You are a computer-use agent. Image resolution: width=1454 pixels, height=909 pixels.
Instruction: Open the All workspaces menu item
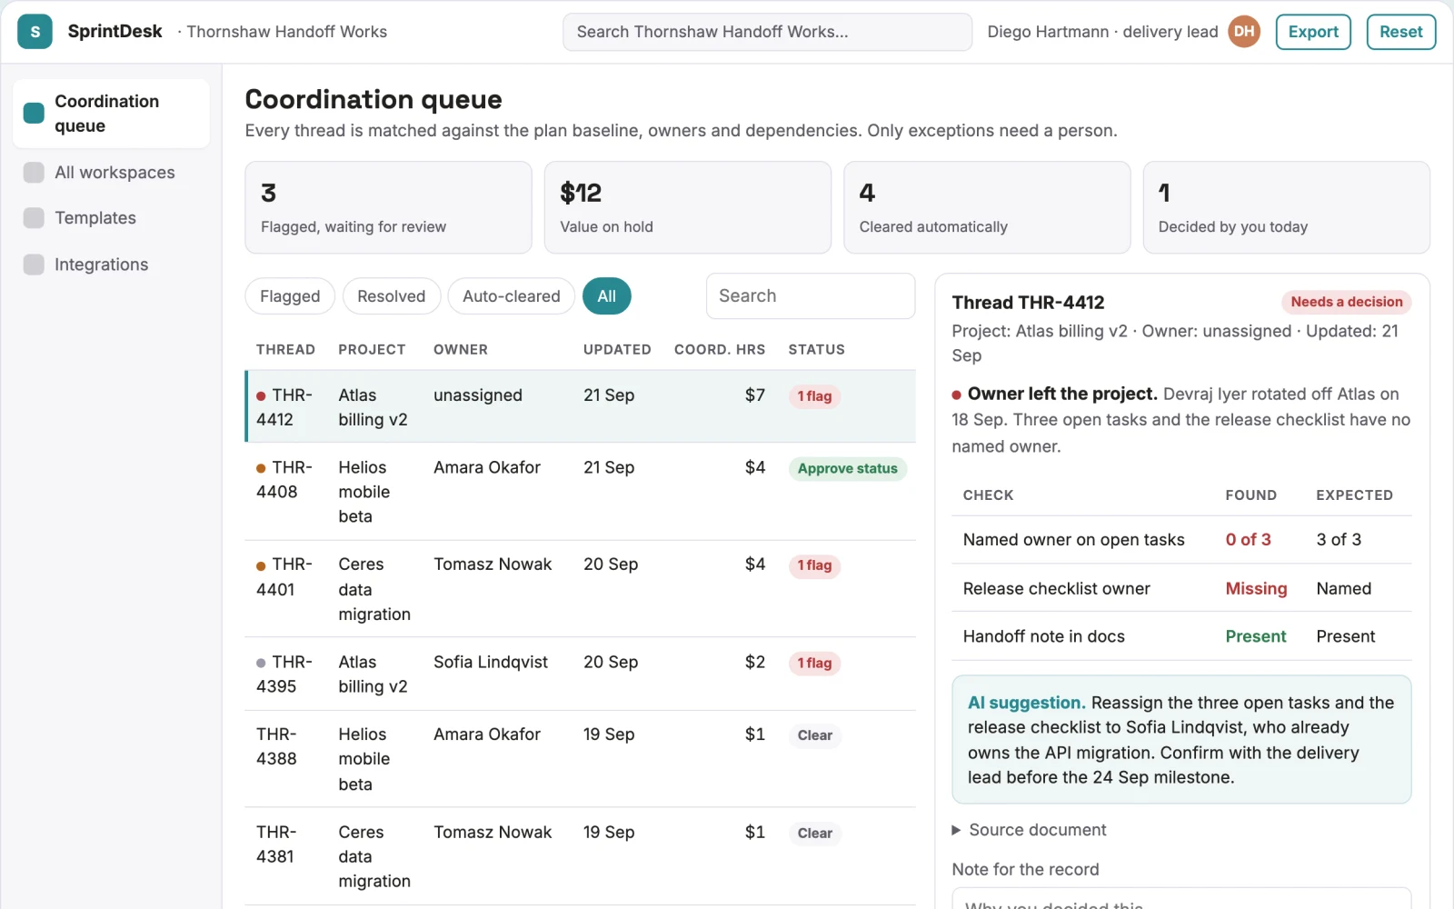(x=111, y=173)
